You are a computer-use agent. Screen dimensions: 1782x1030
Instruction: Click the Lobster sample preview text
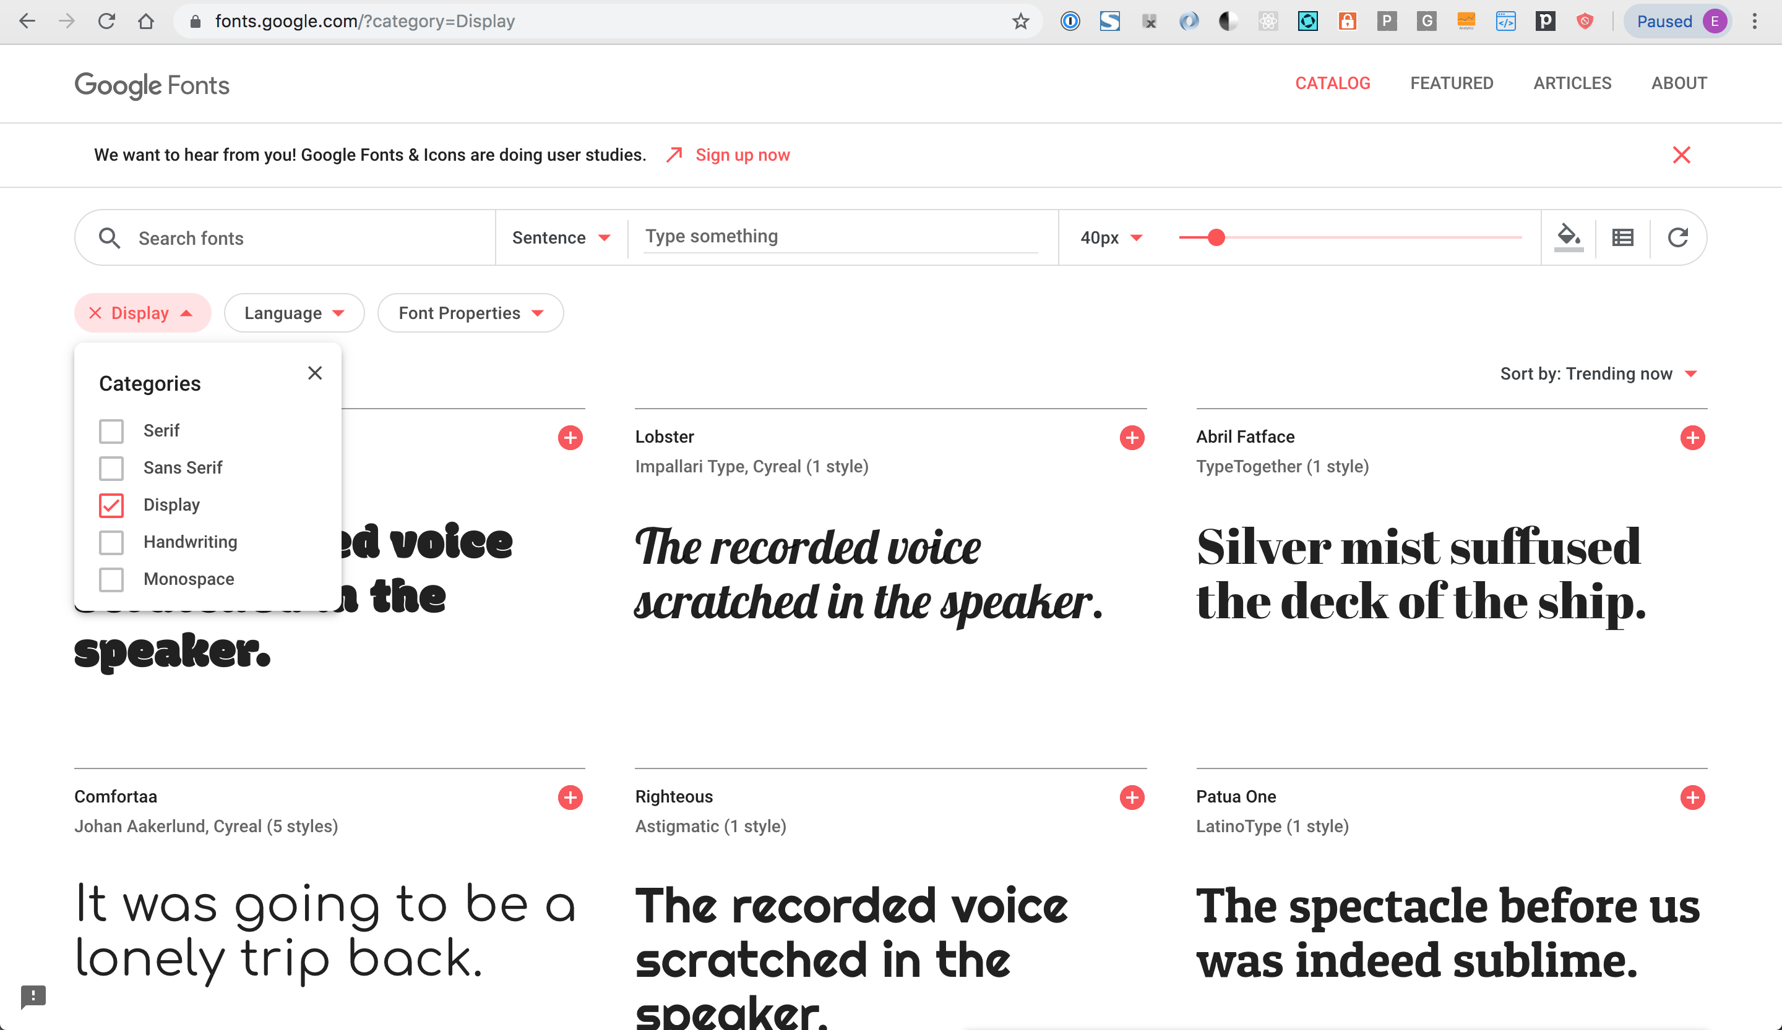pyautogui.click(x=868, y=574)
